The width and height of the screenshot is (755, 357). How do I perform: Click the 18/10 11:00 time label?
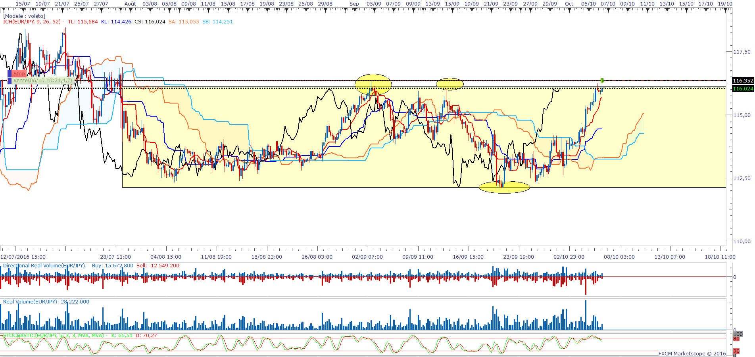point(720,257)
